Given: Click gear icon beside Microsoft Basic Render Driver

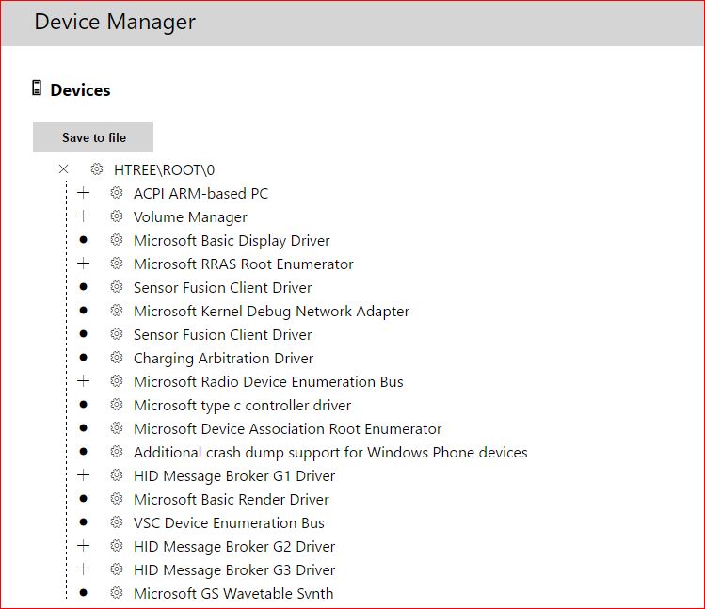Looking at the screenshot, I should [117, 499].
